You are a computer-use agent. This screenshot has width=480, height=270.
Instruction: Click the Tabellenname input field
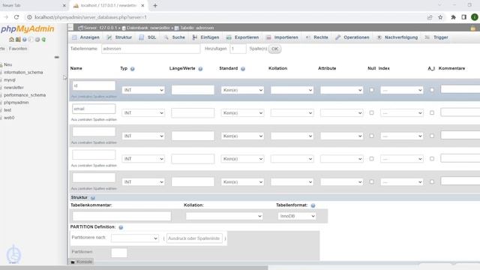point(151,49)
